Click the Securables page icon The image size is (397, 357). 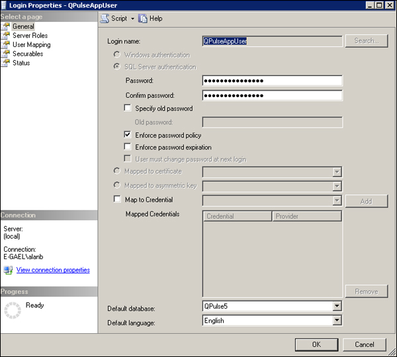(5, 54)
